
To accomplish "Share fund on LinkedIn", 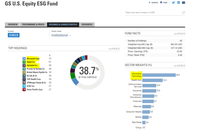I will (x=178, y=3).
